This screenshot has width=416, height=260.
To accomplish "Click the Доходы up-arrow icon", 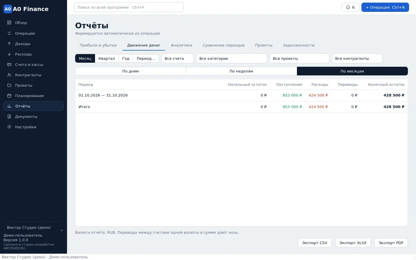I will tap(9, 44).
